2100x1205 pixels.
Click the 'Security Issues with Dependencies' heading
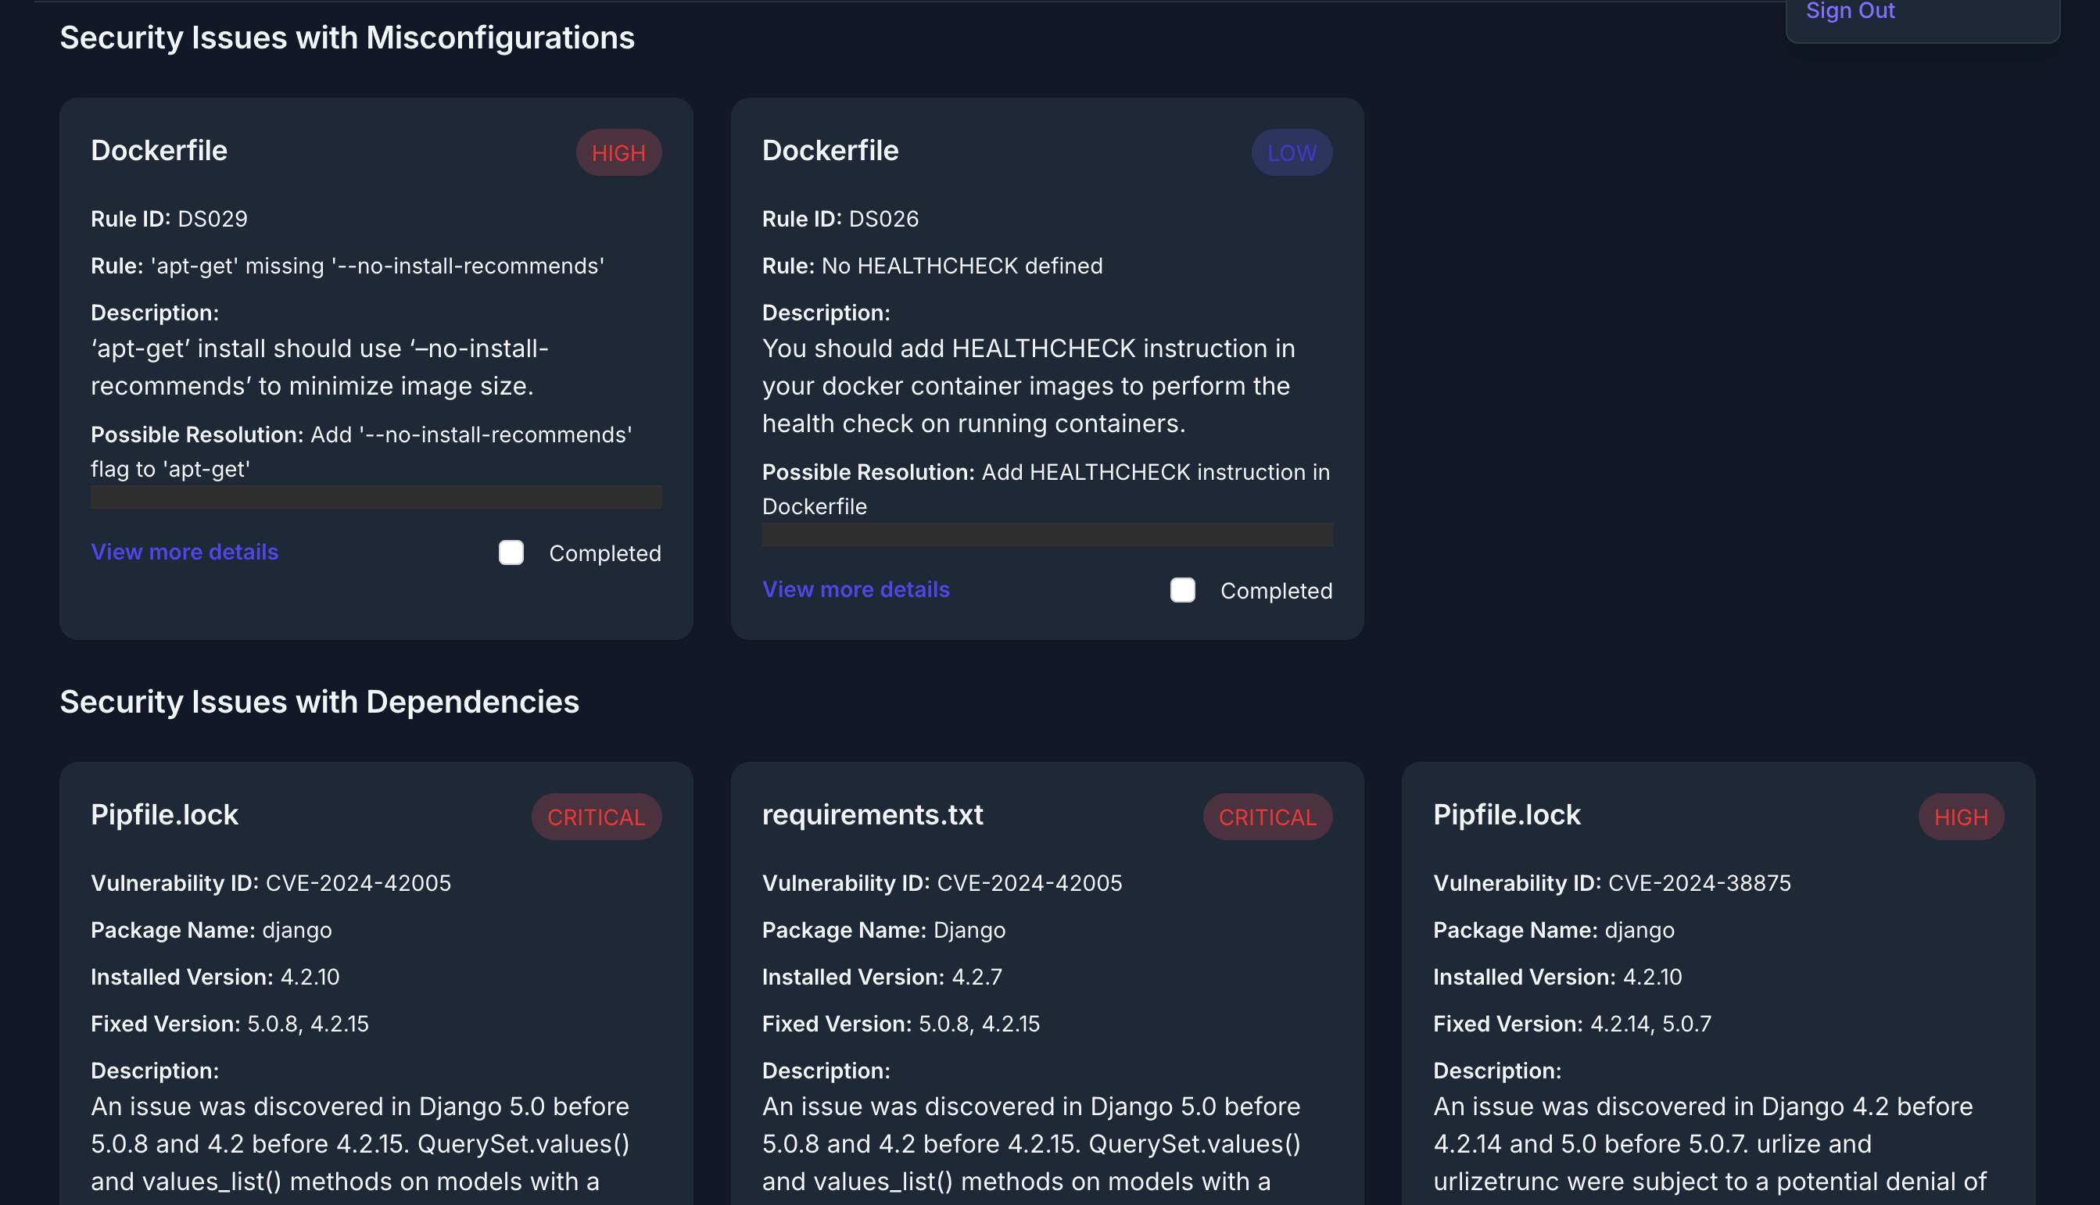point(319,702)
